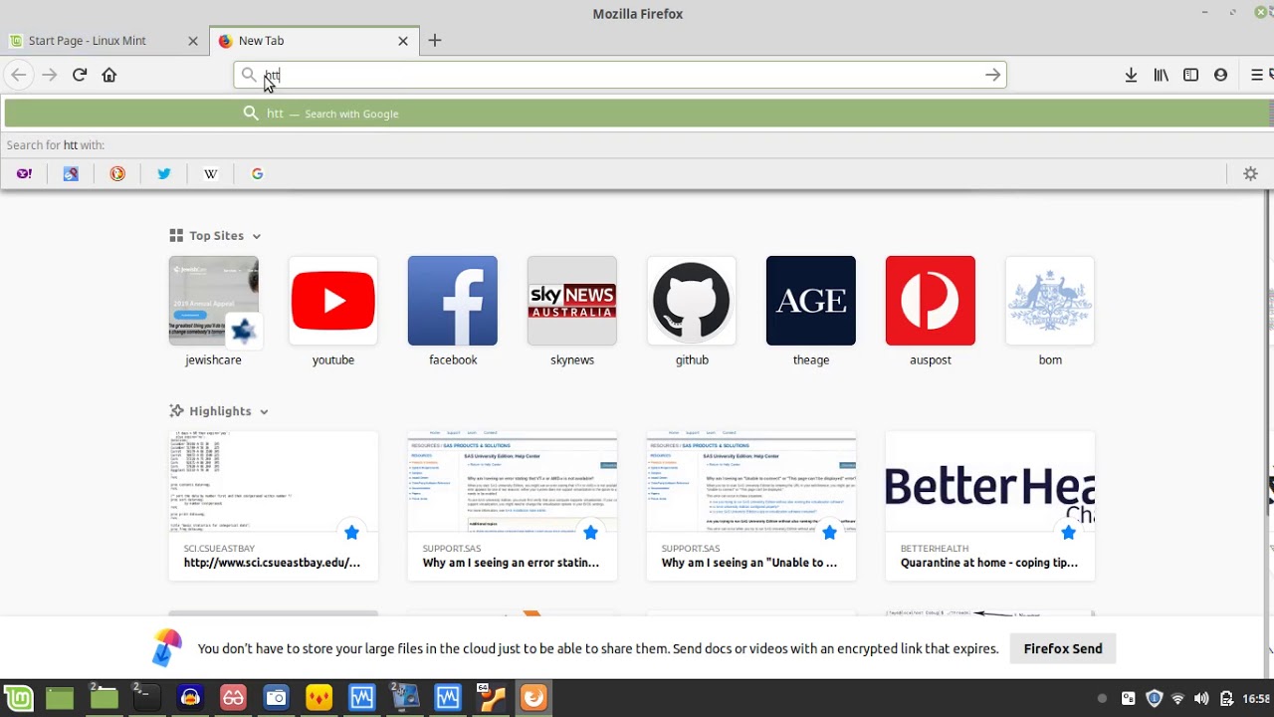Click the Firefox Send button
The width and height of the screenshot is (1274, 717).
[x=1063, y=648]
